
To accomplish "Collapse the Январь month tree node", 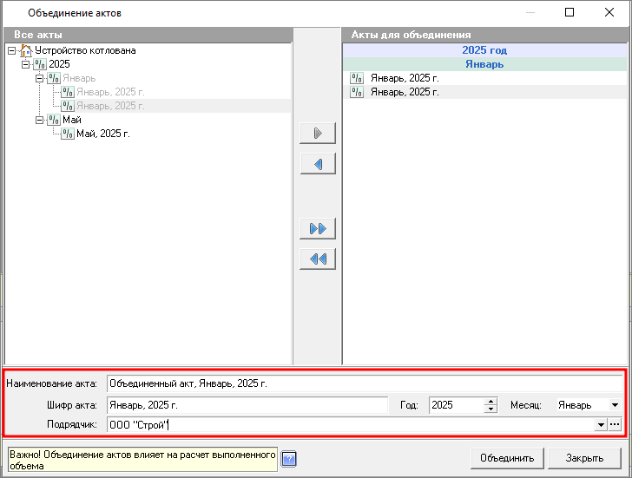I will 40,78.
